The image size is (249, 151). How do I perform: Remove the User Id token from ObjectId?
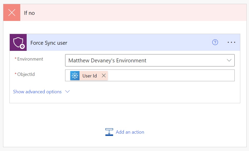pos(104,76)
